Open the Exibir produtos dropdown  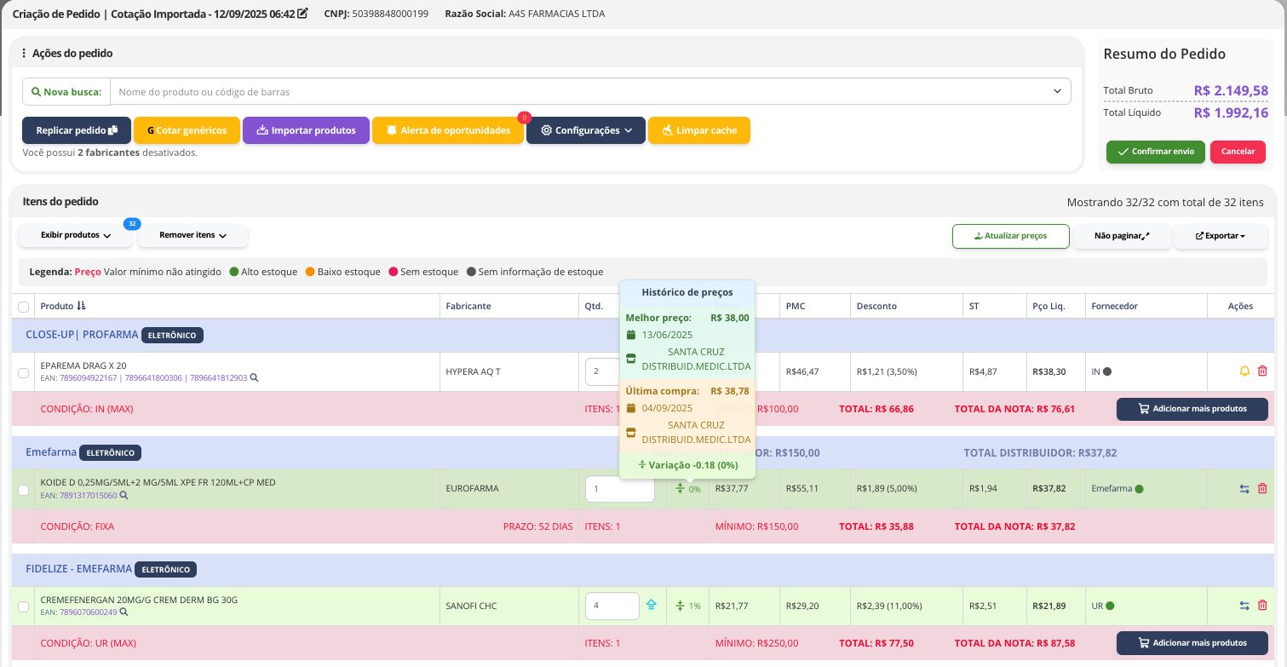tap(76, 235)
